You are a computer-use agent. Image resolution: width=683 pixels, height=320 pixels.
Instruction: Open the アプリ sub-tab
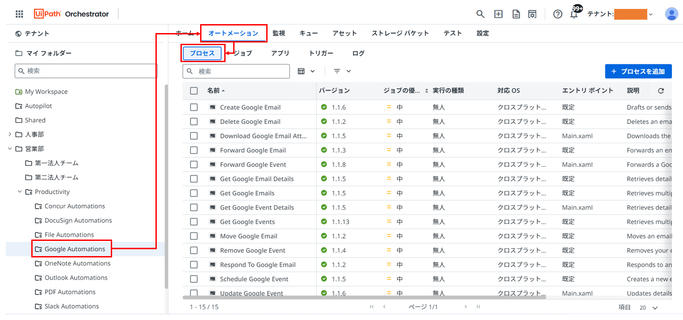(281, 53)
